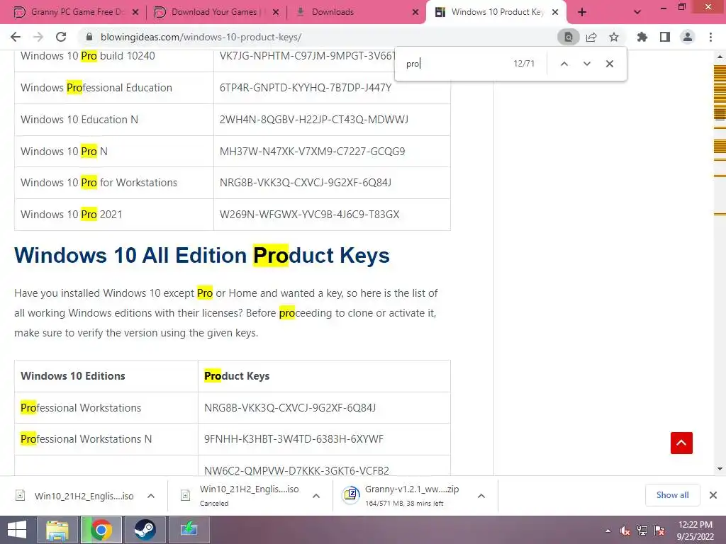Viewport: 726px width, 544px height.
Task: Click Show all downloads
Action: [x=672, y=495]
